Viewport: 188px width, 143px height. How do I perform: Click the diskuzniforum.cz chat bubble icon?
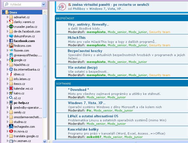(11, 36)
